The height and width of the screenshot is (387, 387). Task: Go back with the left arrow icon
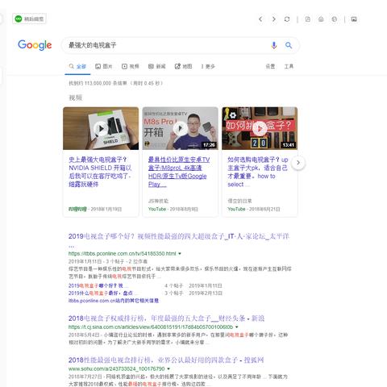click(260, 19)
